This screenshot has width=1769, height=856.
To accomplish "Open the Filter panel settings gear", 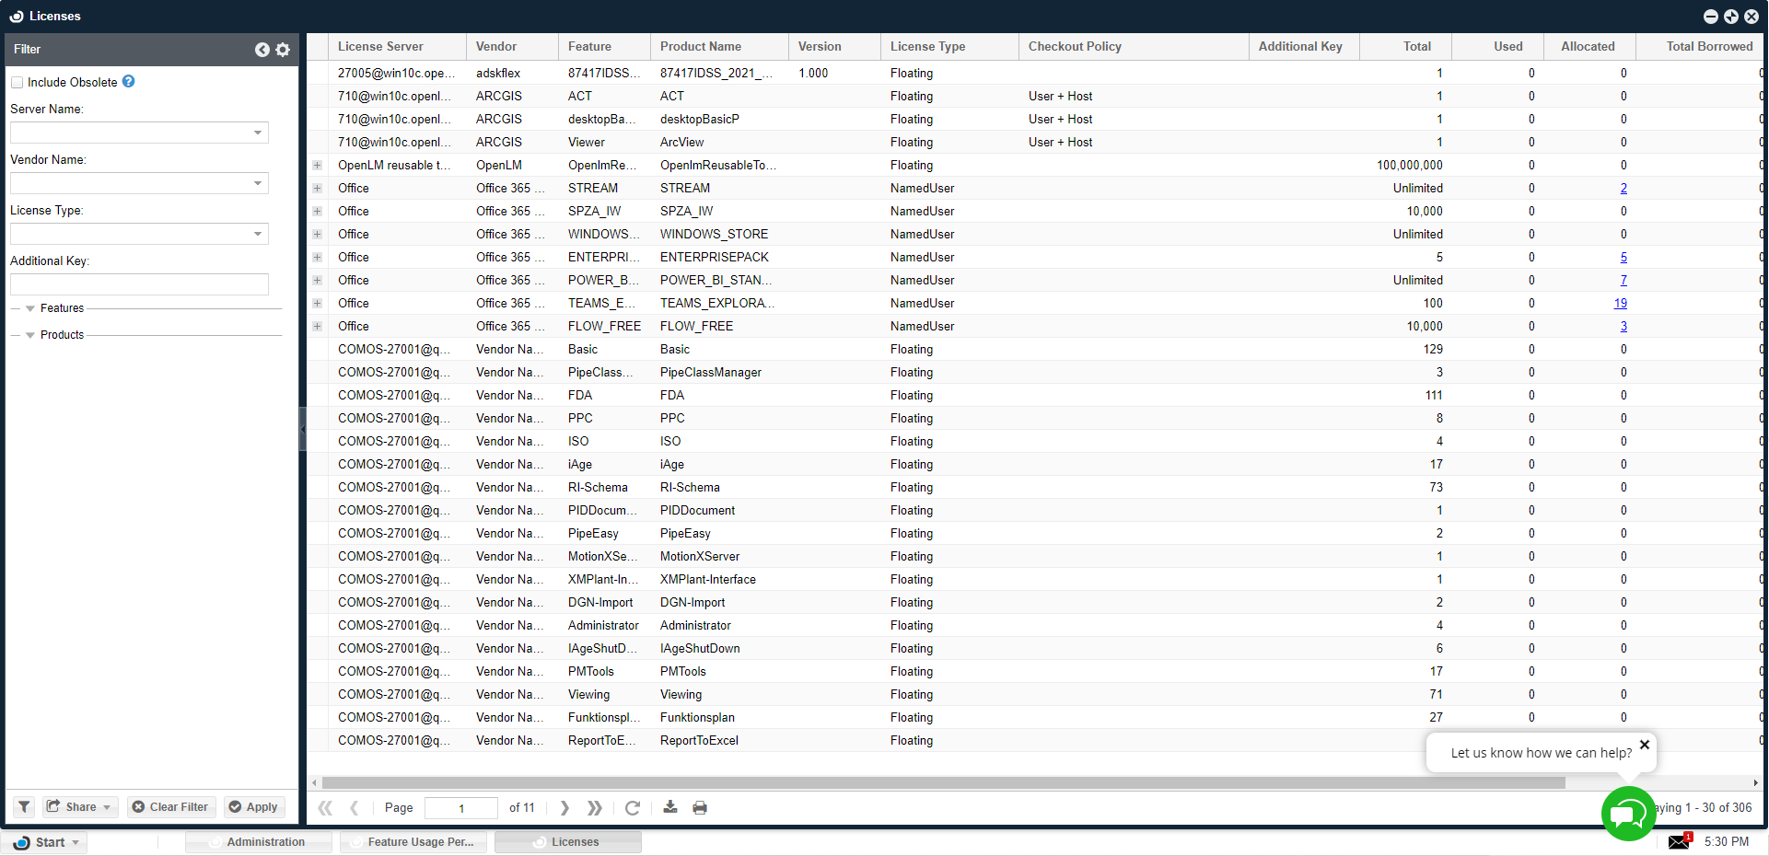I will 283,50.
